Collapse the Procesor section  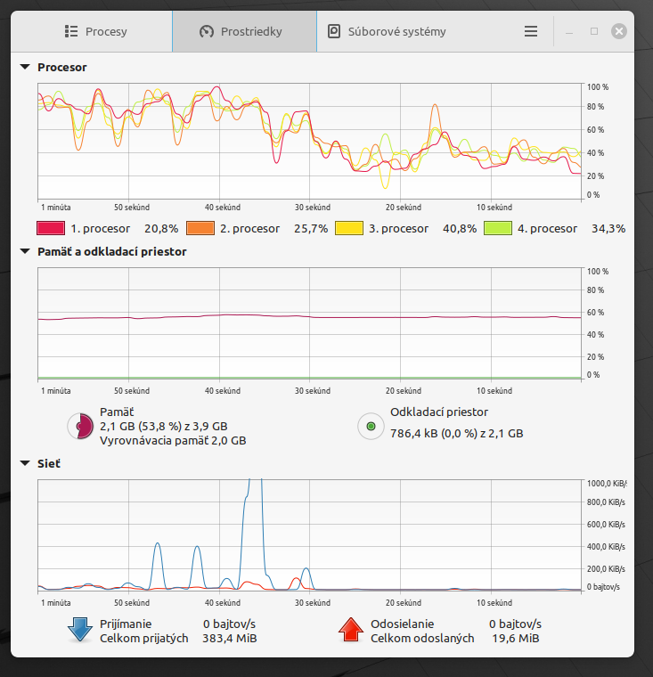[25, 67]
